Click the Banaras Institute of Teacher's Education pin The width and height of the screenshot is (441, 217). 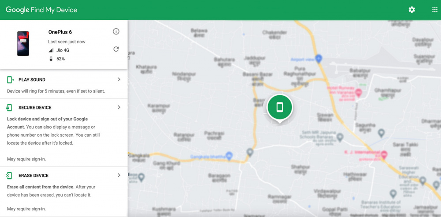point(393,194)
